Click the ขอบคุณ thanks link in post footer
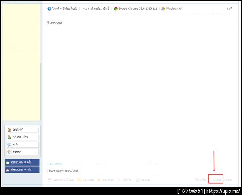242x195 pixels. click(x=143, y=180)
